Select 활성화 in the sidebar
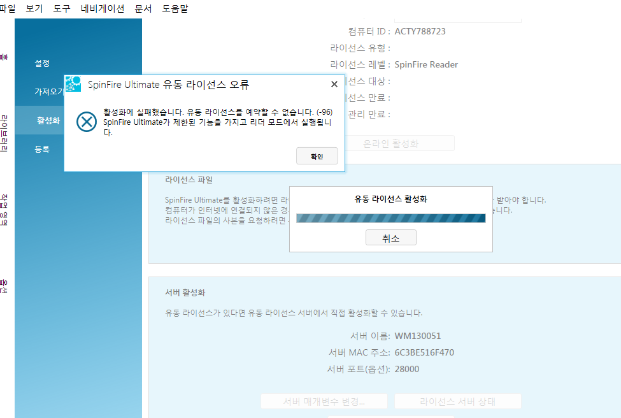Screen dimensions: 621x418 [x=48, y=120]
